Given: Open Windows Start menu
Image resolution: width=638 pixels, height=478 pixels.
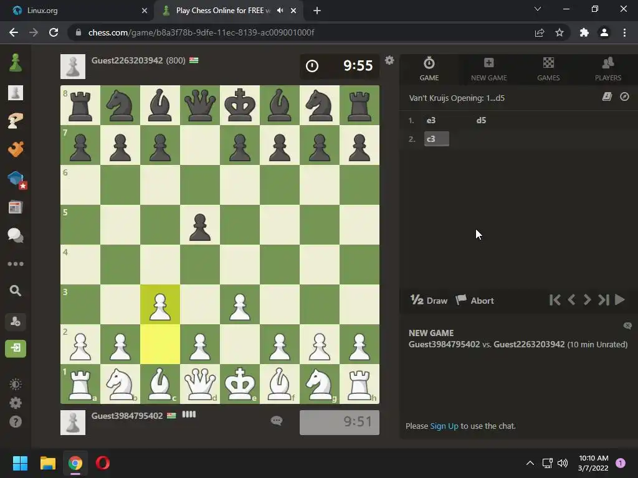Looking at the screenshot, I should click(x=20, y=463).
